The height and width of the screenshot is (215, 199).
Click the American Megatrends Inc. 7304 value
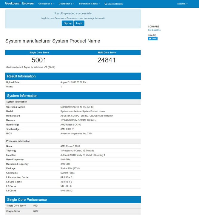76,133
